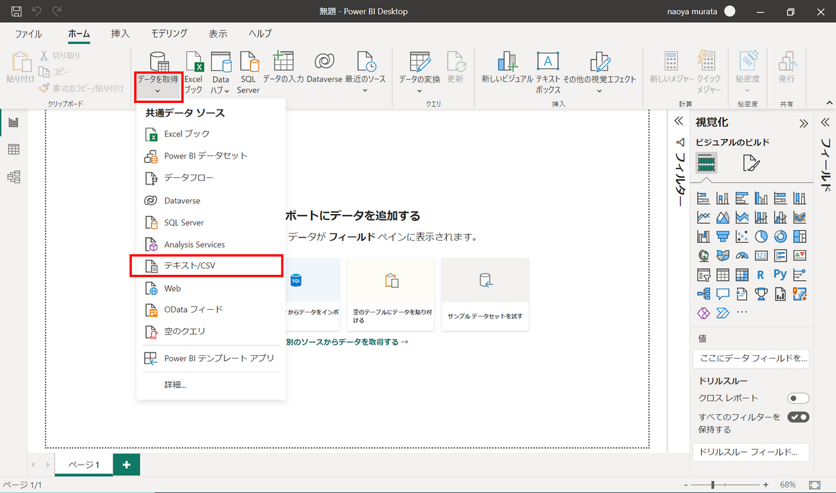This screenshot has width=836, height=493.
Task: Open the 表示 ribbon tab
Action: coord(218,34)
